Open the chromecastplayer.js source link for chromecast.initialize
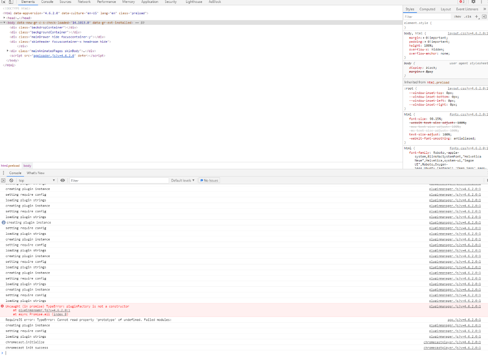Screen dimensions: 488x358 click(x=452, y=342)
